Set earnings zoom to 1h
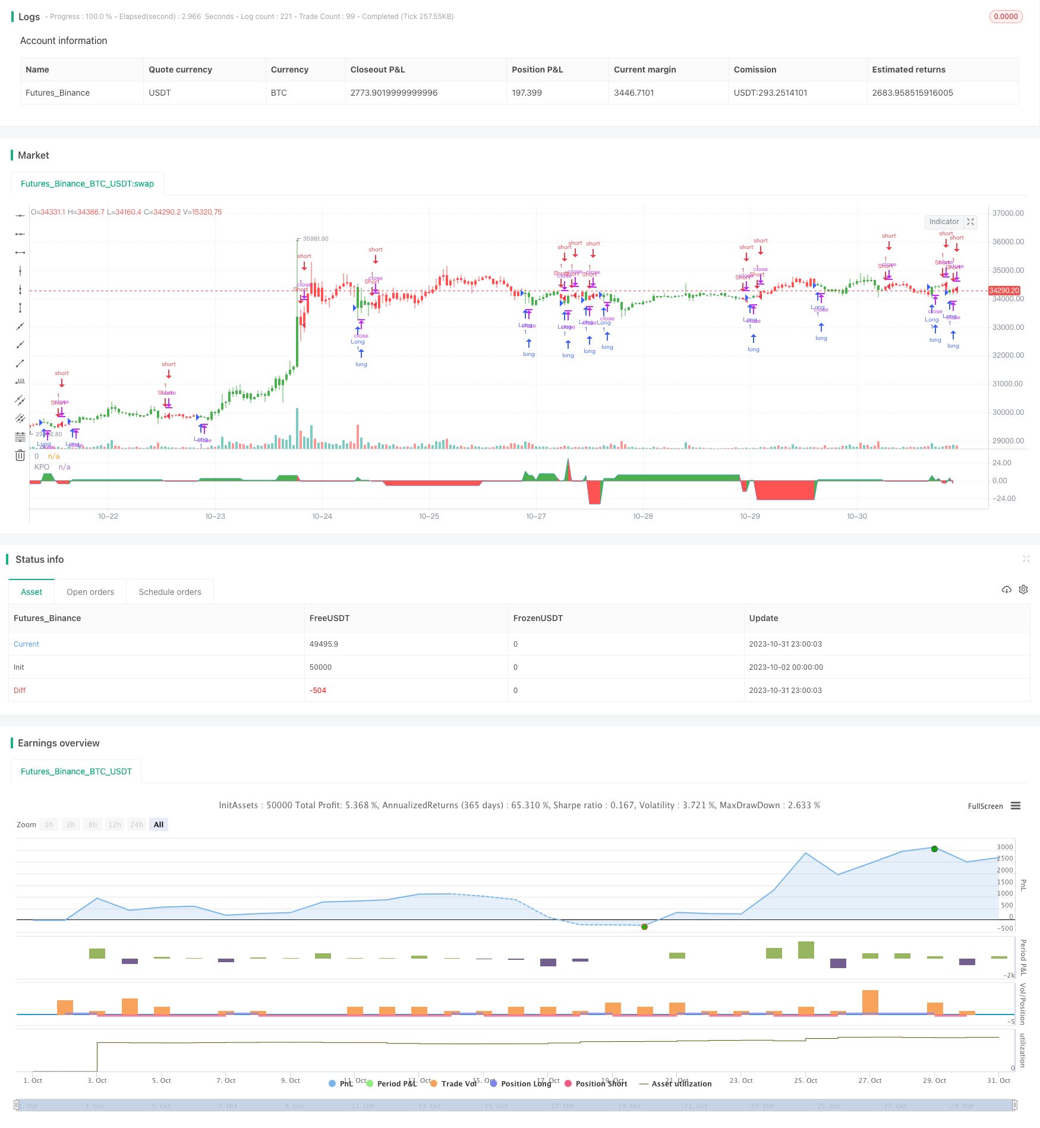Viewport: 1040px width, 1128px height. [49, 824]
